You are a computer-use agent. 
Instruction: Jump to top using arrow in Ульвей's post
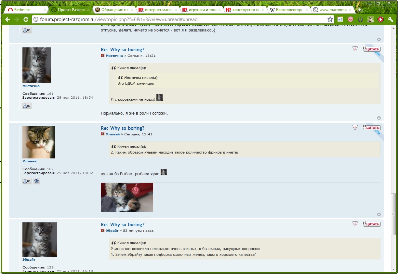click(379, 215)
